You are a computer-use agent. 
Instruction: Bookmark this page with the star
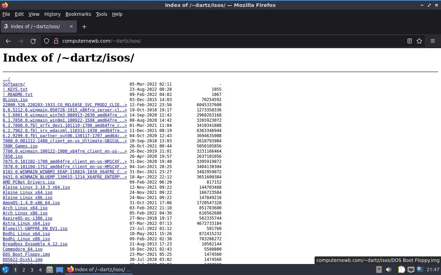coord(419,41)
